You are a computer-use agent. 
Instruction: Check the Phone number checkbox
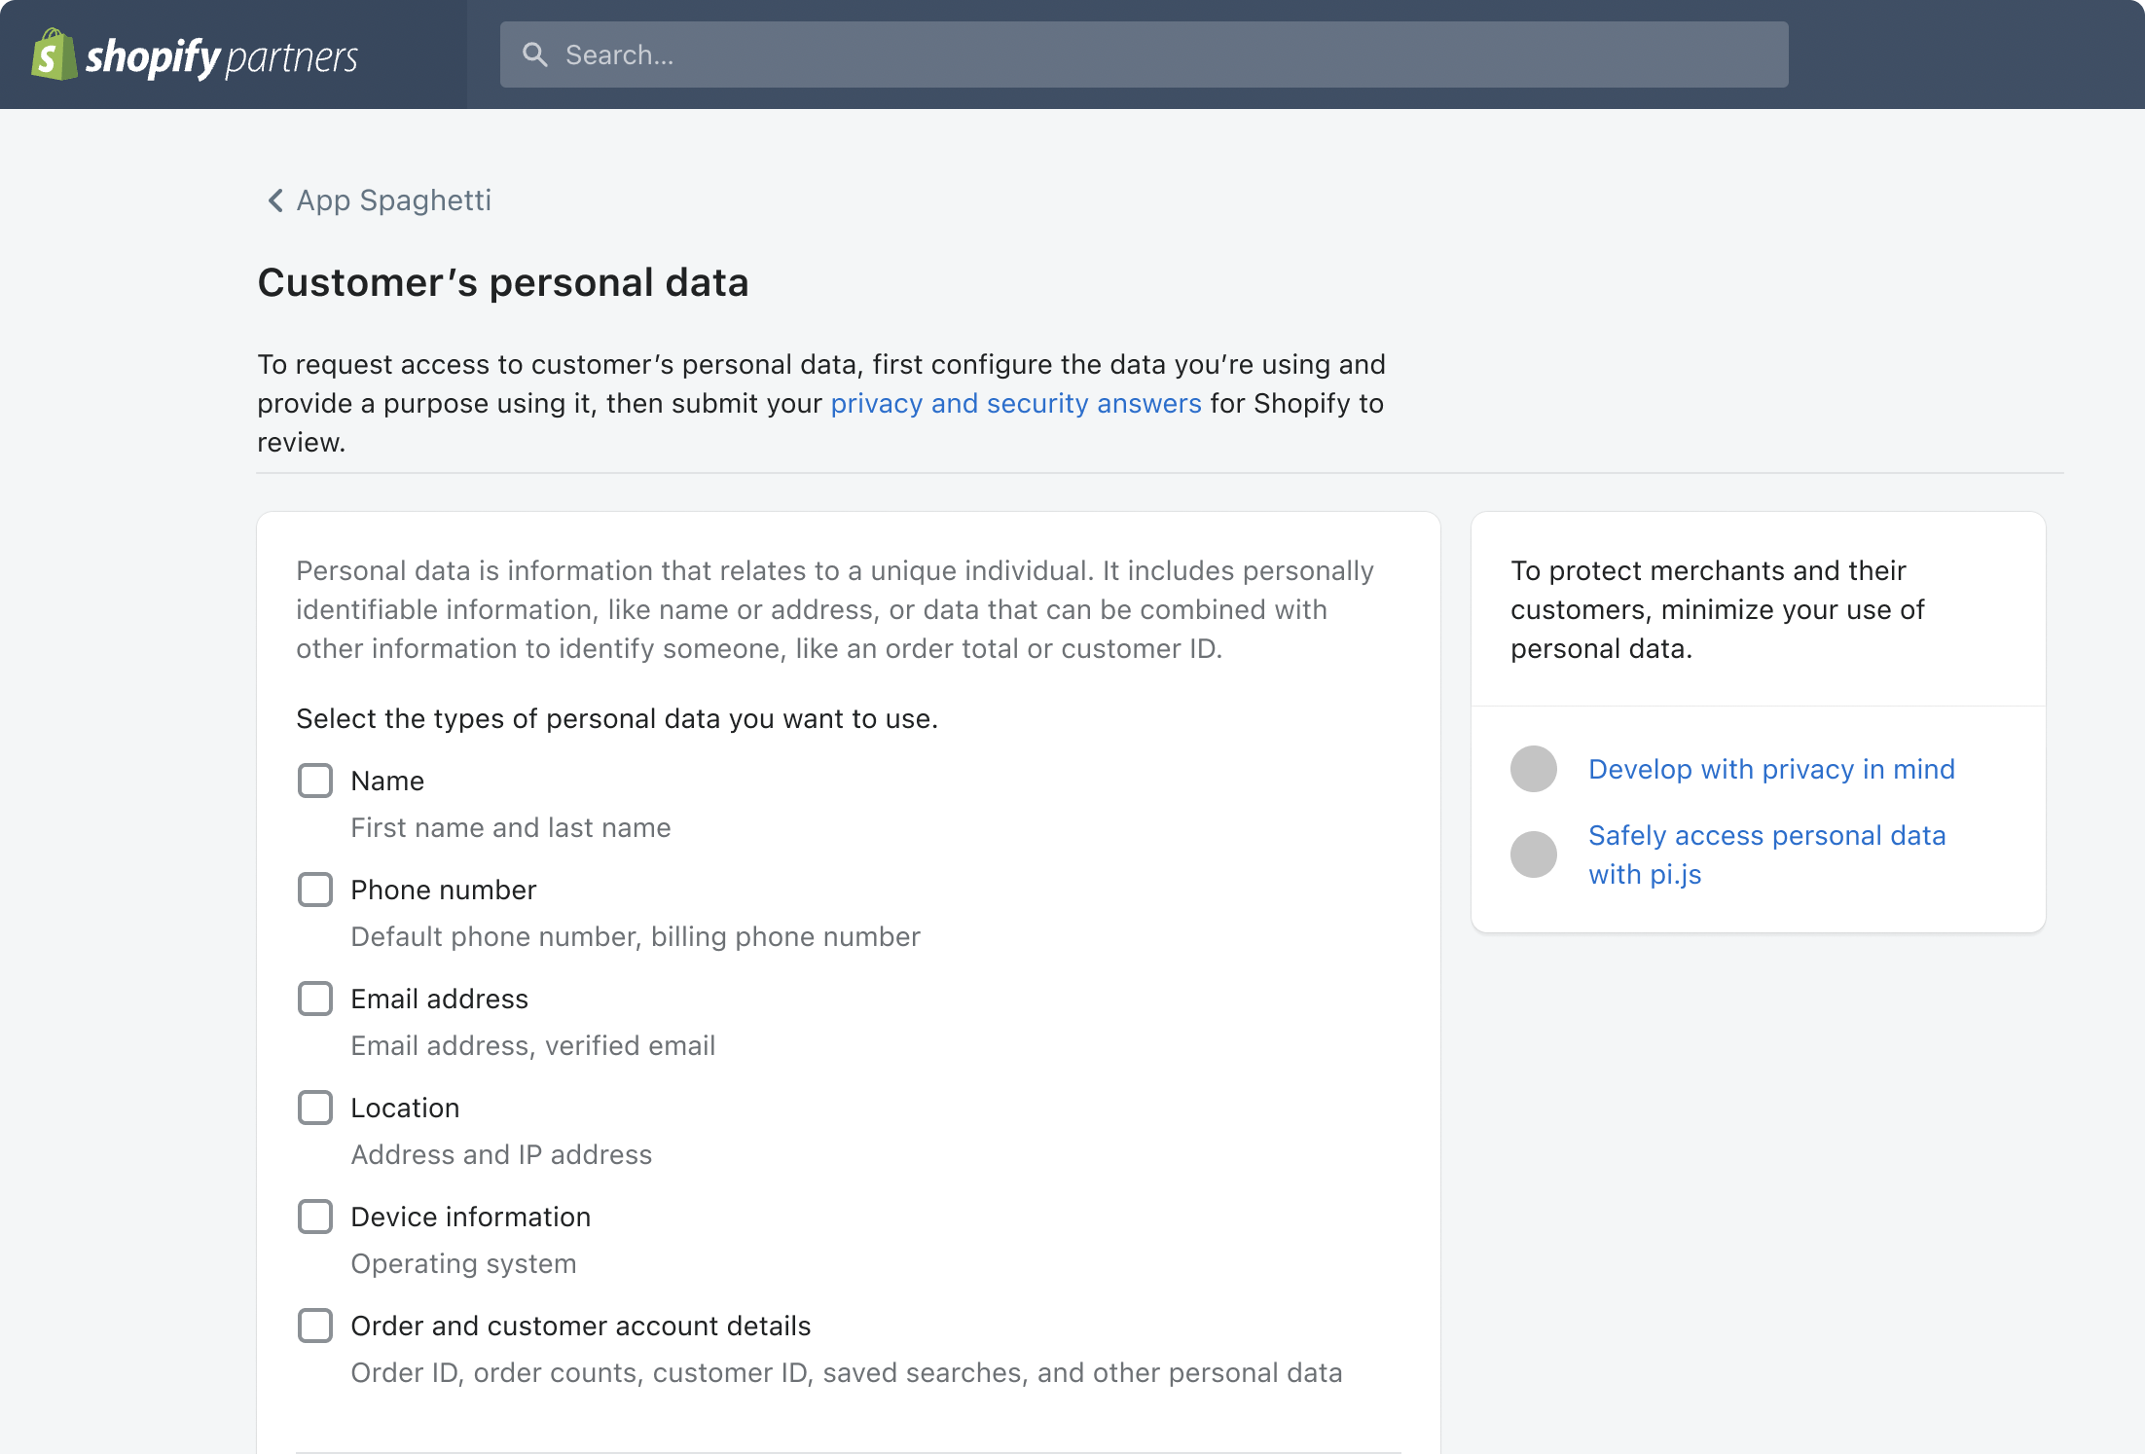(x=315, y=890)
